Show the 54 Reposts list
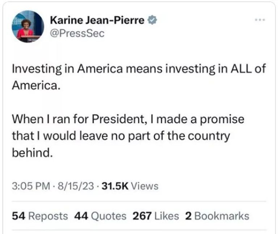 tap(40, 216)
